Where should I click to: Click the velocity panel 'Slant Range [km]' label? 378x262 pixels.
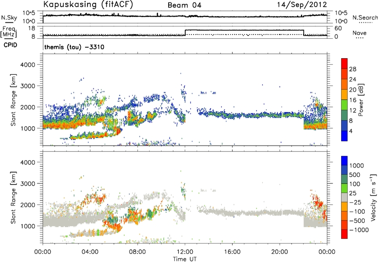pos(13,198)
